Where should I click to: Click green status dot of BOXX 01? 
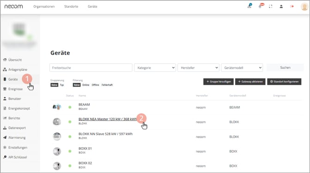70,151
